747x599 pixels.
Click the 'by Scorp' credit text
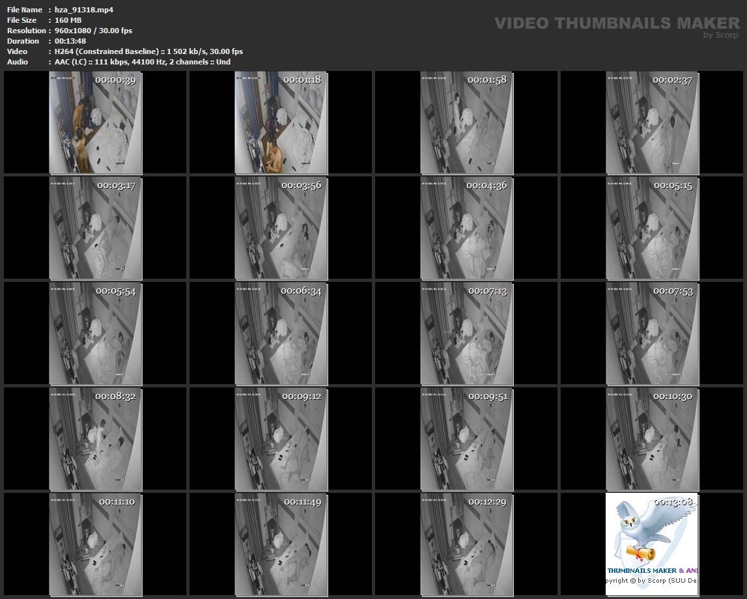click(720, 35)
